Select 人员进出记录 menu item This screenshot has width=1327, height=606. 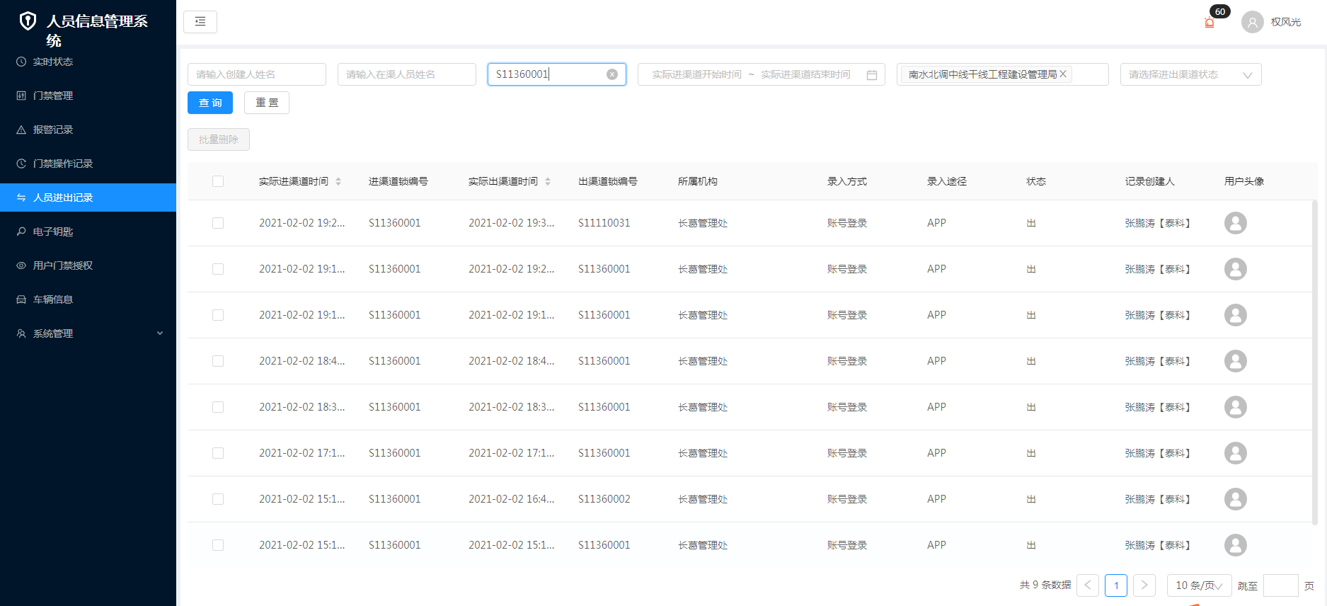[88, 198]
